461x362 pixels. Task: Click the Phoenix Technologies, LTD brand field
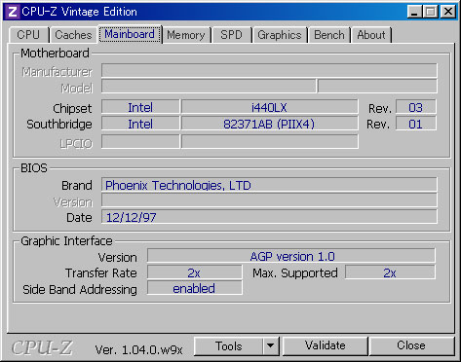(x=269, y=185)
